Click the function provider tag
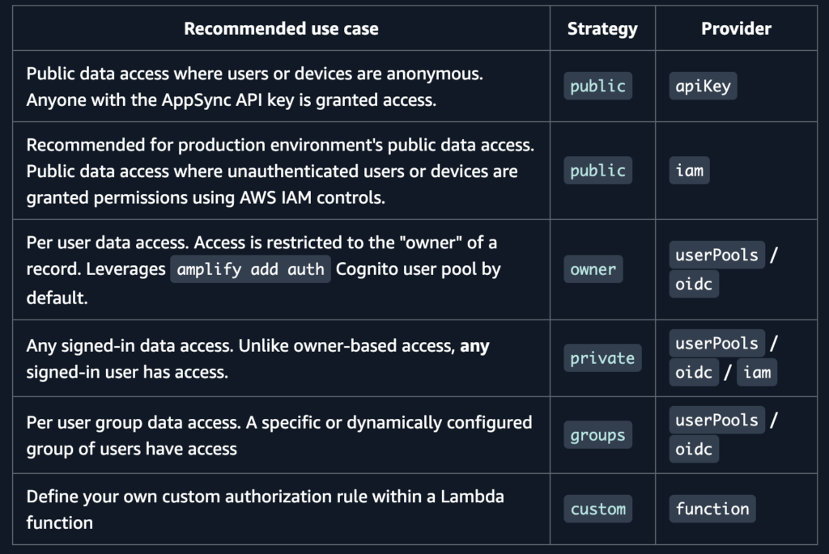Viewport: 829px width, 554px height. pos(712,509)
